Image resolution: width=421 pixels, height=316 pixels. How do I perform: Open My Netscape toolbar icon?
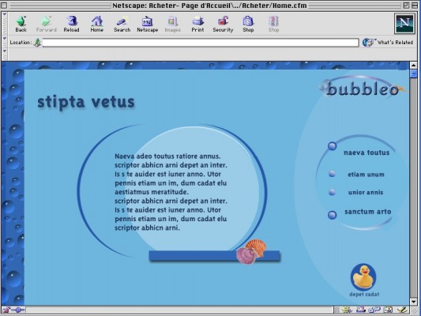pos(148,24)
